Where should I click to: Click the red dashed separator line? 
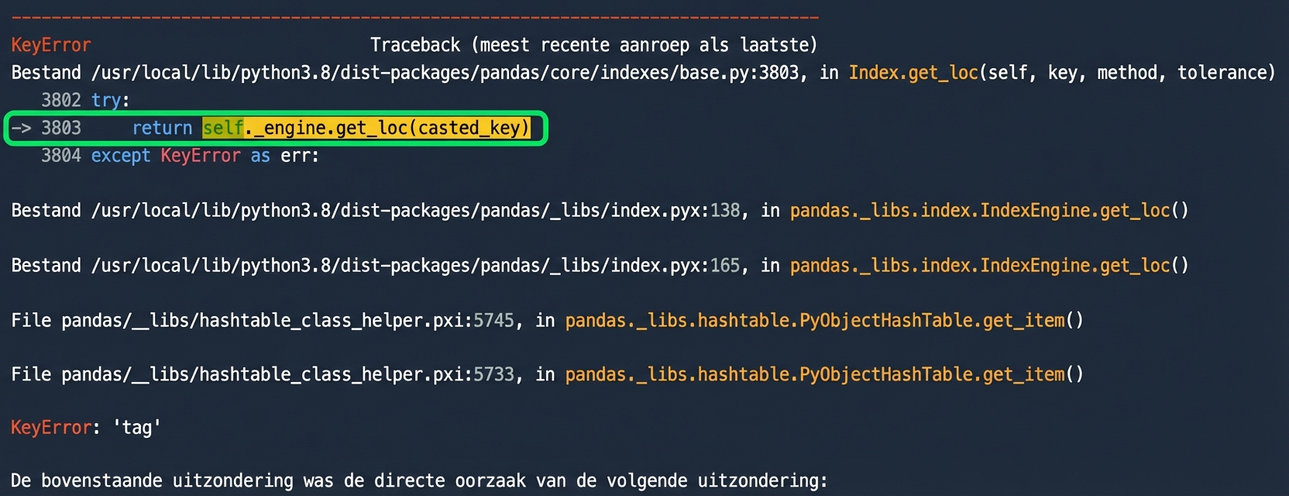415,17
